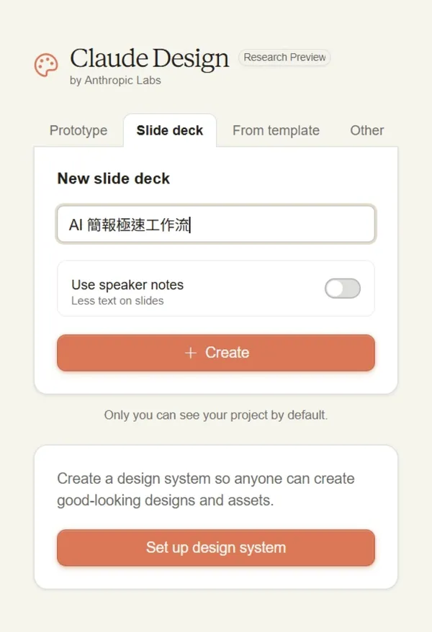Click the slide deck name input field

point(216,224)
